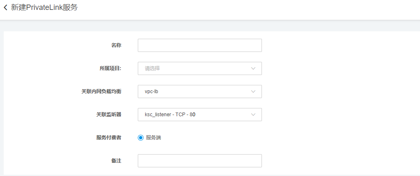The width and height of the screenshot is (420, 176).
Task: Click the 服务端 radio option label text
Action: point(153,138)
